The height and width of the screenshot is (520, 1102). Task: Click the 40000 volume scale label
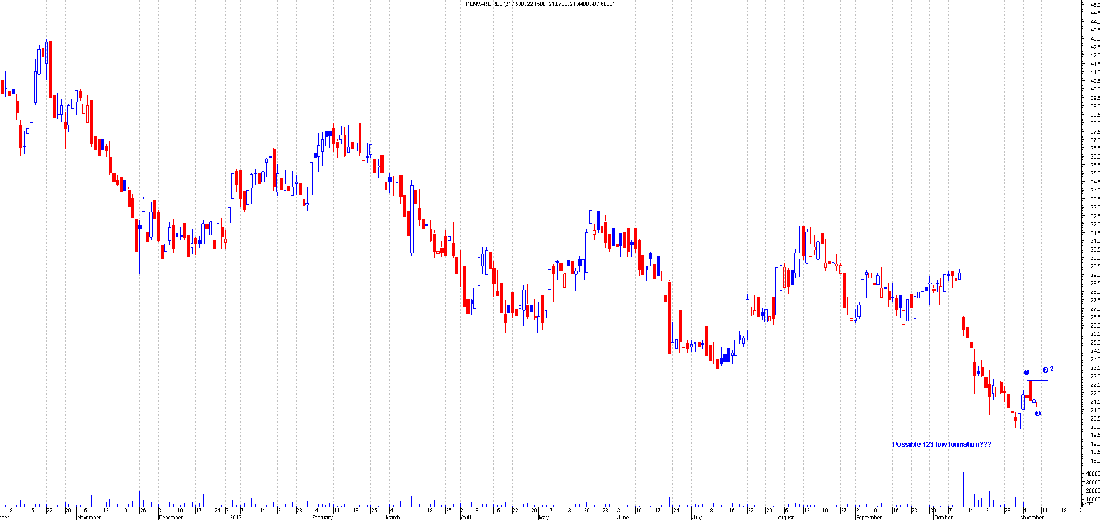(1092, 474)
